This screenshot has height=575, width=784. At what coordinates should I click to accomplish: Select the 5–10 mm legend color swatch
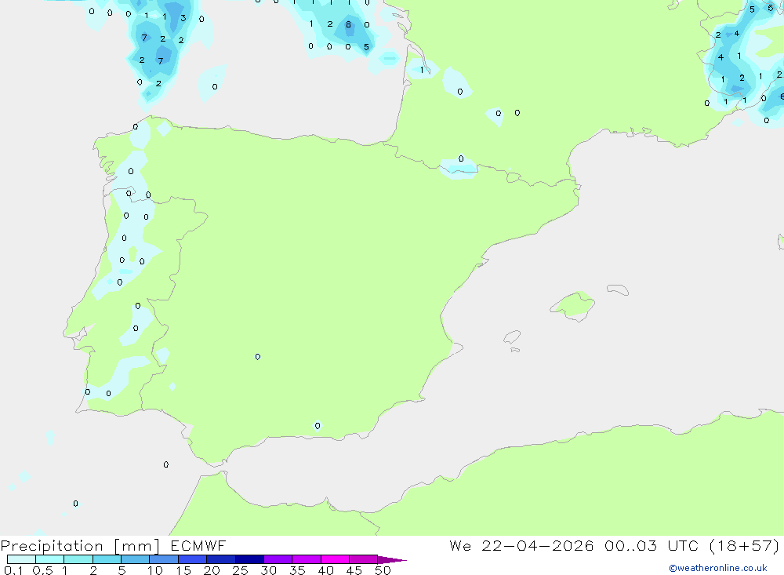135,559
